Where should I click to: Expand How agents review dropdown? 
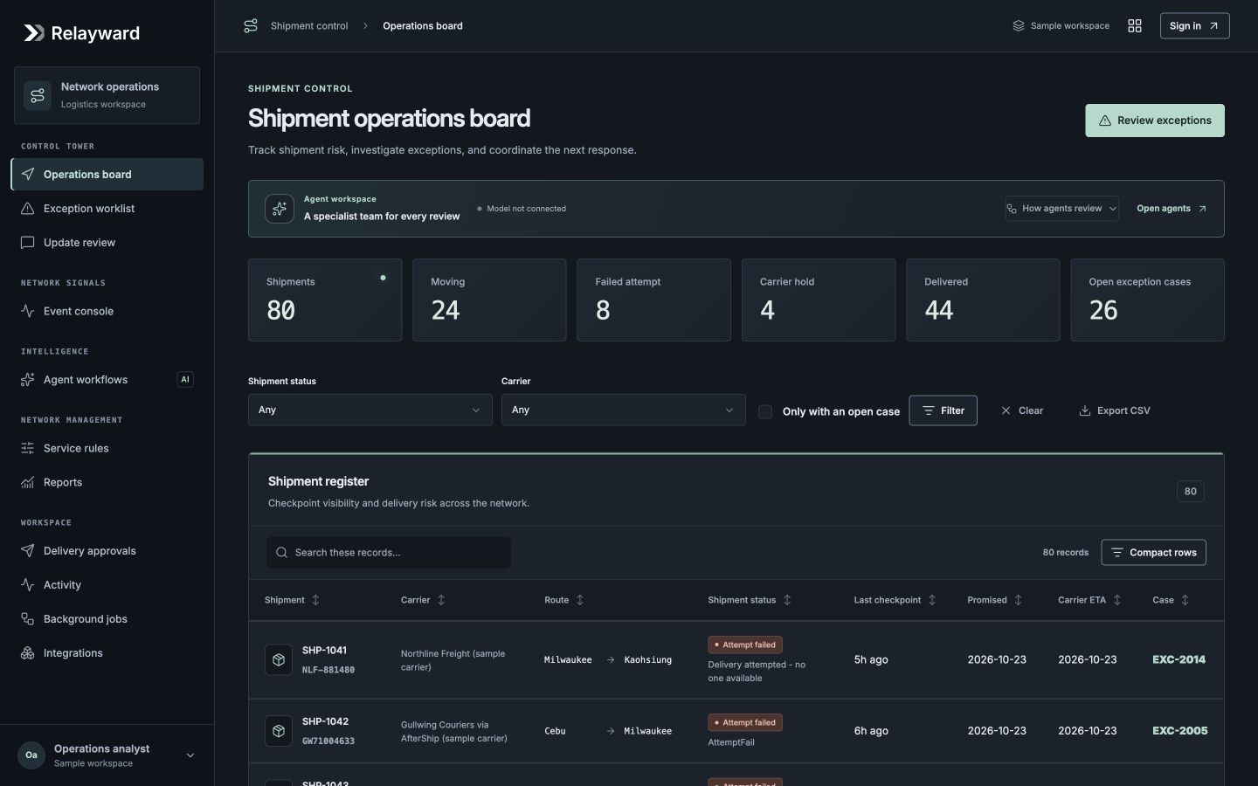1061,209
